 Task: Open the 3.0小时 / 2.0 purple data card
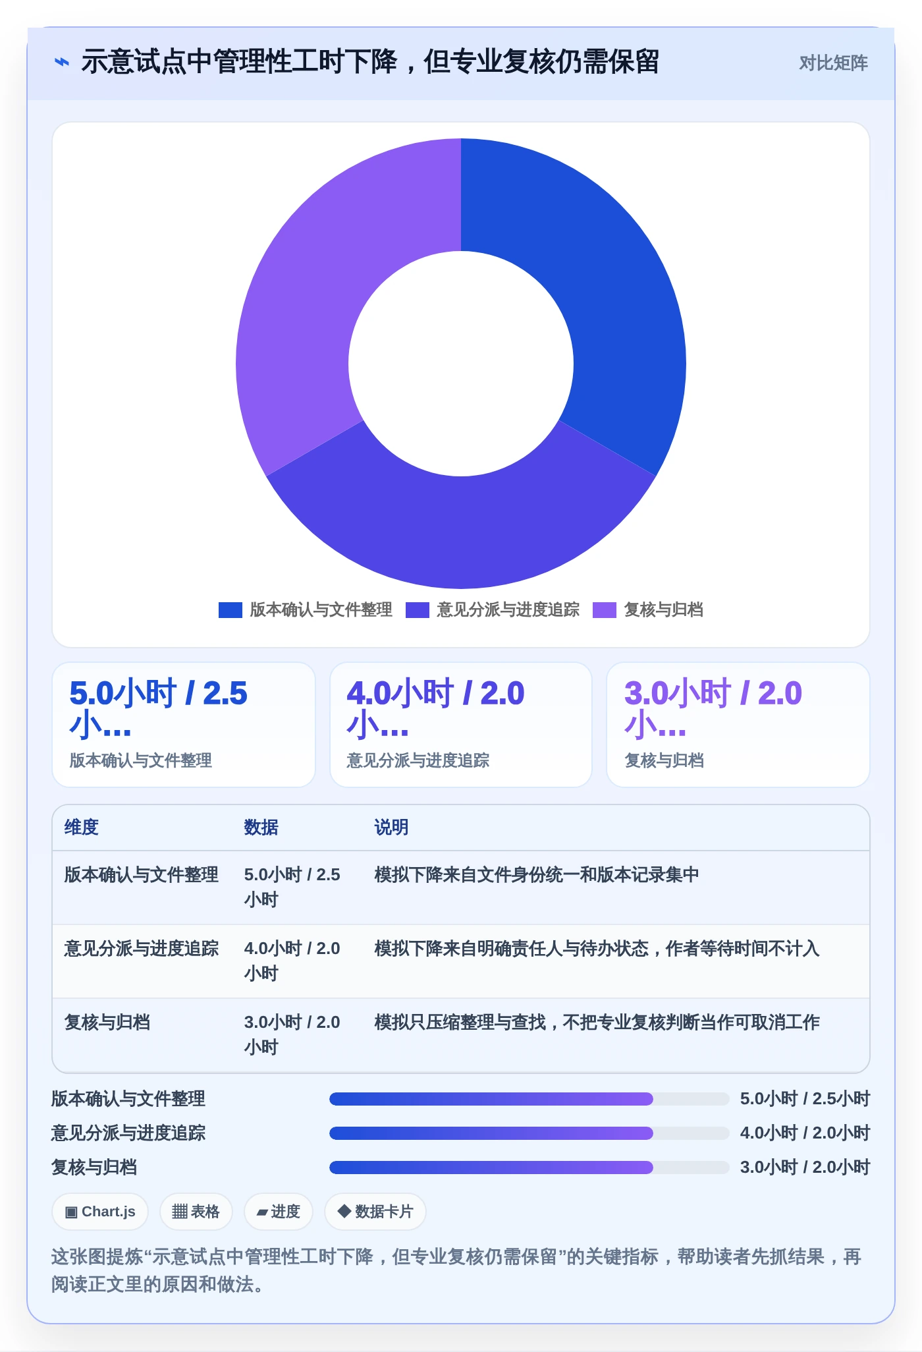pos(738,725)
